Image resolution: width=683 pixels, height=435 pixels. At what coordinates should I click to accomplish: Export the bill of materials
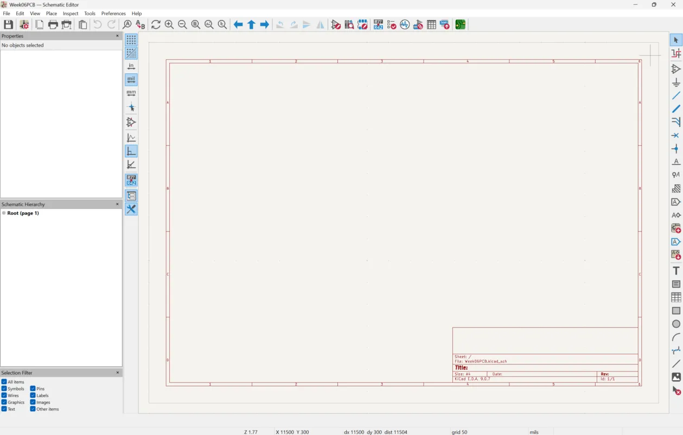444,24
